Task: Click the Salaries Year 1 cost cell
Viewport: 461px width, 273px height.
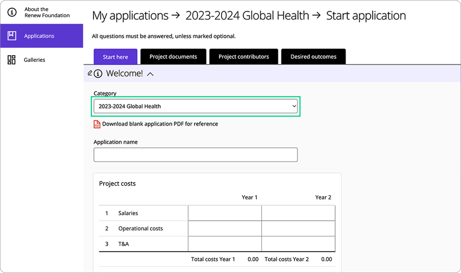Action: tap(224, 213)
